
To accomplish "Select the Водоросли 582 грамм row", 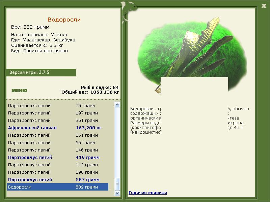I will (x=58, y=187).
